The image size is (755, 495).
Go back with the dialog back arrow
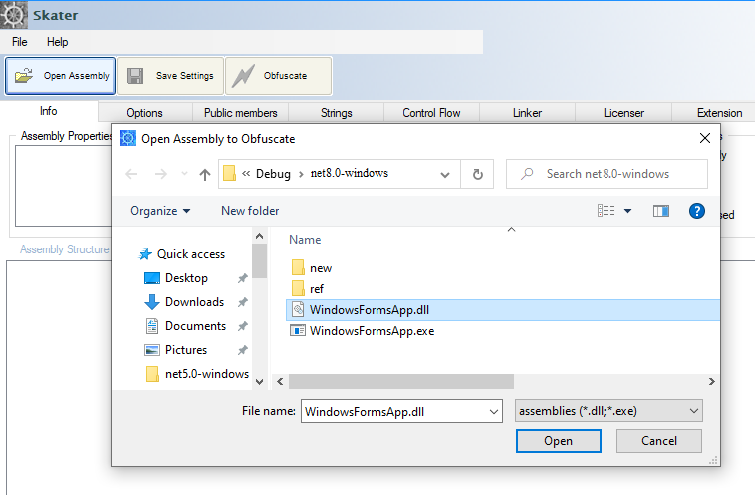pos(132,174)
